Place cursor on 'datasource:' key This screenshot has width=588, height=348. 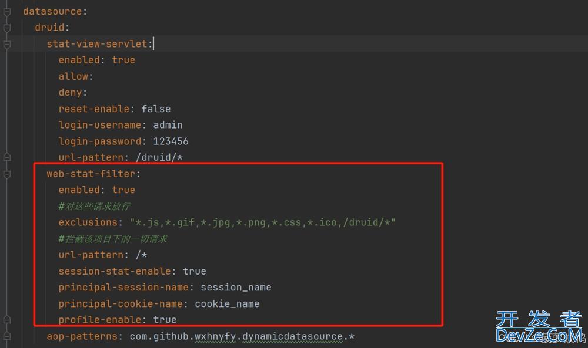click(55, 12)
